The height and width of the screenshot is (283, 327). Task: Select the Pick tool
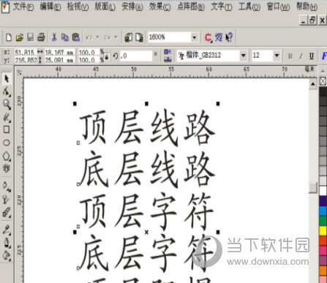(x=7, y=78)
